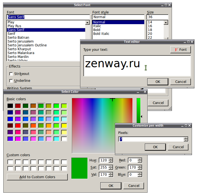Minimize the Text editor window
The height and width of the screenshot is (196, 198).
pos(185,42)
